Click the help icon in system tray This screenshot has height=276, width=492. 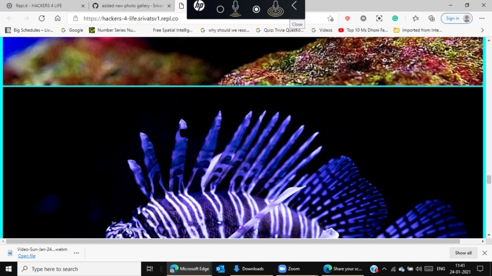(374, 269)
